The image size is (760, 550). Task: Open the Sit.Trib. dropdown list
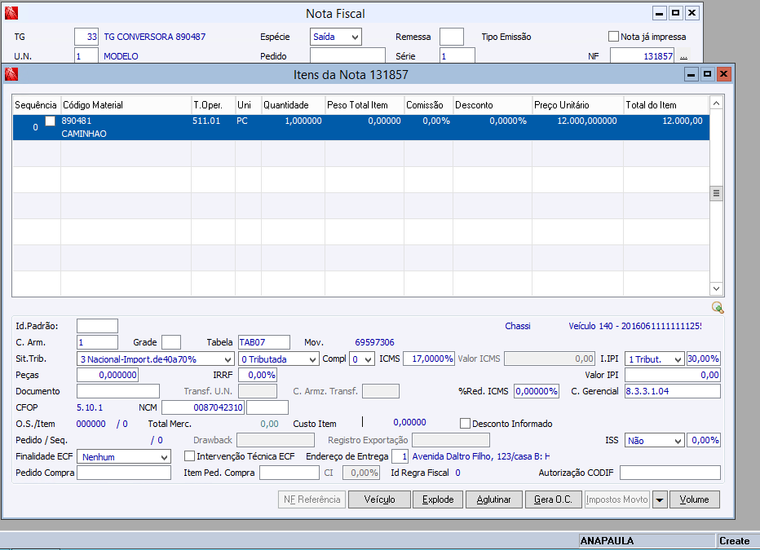tap(227, 359)
